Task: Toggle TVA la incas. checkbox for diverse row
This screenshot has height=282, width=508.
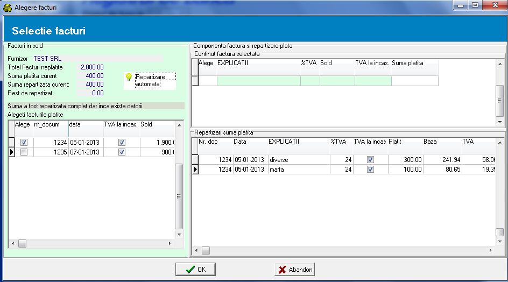Action: [370, 160]
